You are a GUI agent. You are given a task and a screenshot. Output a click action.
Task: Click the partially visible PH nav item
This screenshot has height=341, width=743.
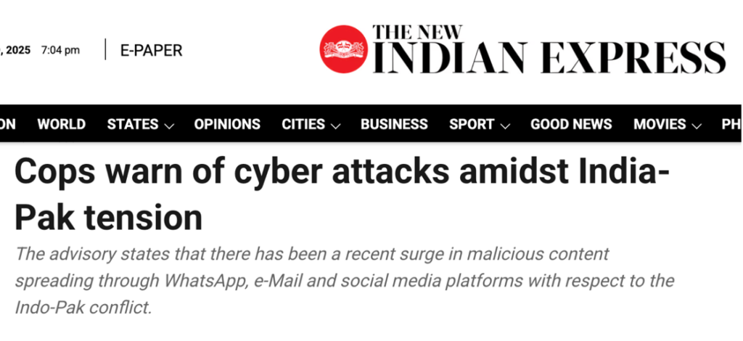coord(731,124)
